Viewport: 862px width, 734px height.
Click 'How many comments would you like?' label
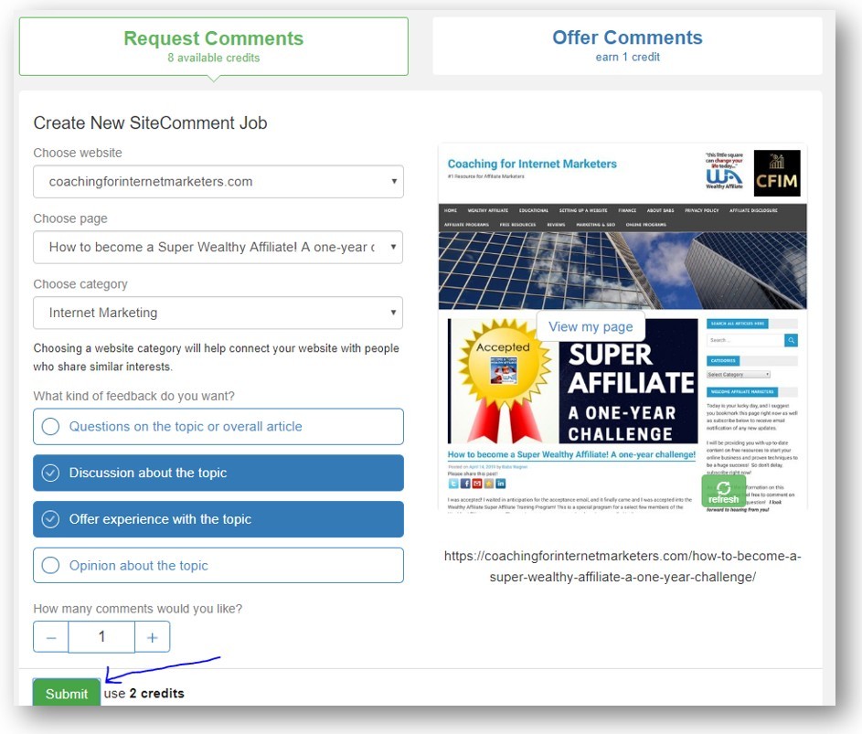(x=137, y=609)
